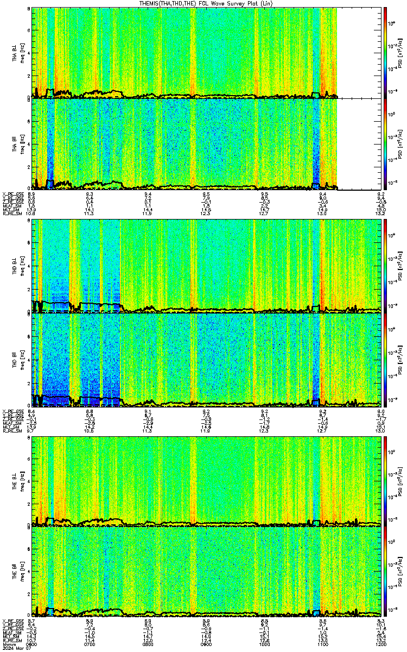Viewport: 407px width, 652px height.
Task: Click the PSD color bar beside THE B-parallel
Action: [x=385, y=573]
